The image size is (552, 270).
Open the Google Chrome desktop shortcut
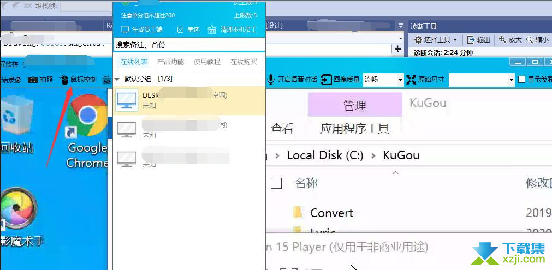[x=87, y=131]
